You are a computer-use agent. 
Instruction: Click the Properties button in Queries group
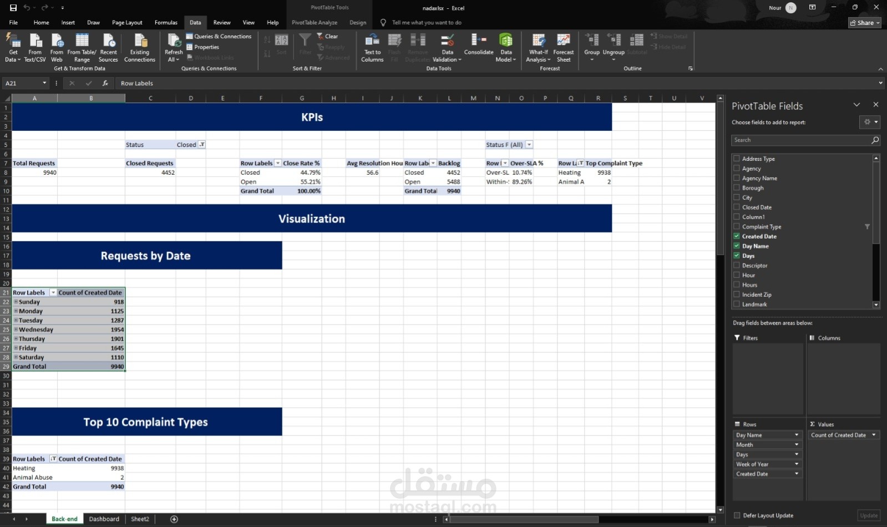(x=203, y=47)
